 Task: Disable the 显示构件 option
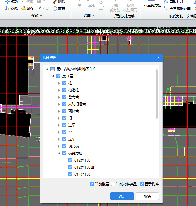pos(142,184)
